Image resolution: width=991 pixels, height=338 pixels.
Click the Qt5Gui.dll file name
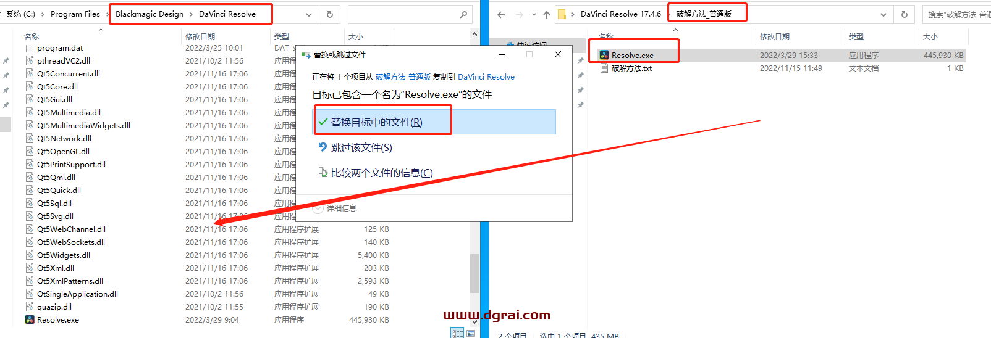(54, 99)
